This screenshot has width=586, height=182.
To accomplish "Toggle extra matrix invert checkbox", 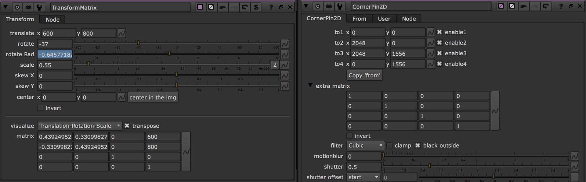I will point(349,136).
